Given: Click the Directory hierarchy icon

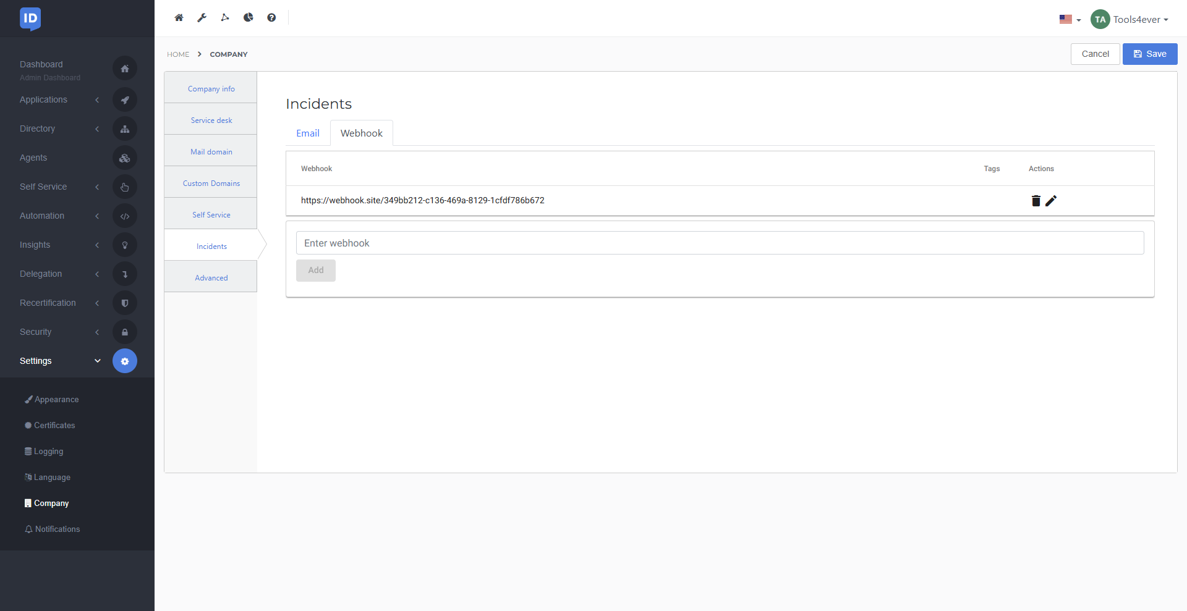Looking at the screenshot, I should (x=125, y=129).
